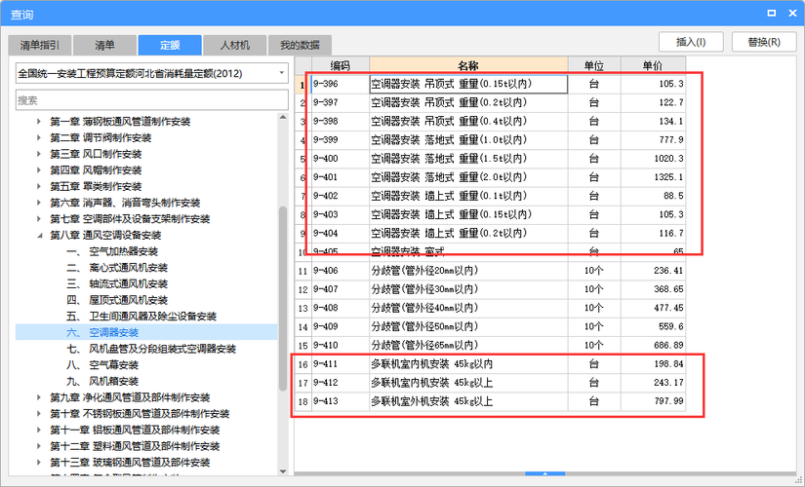Screen dimensions: 805x487
Task: Select the 我的数据 tab
Action: (x=300, y=46)
